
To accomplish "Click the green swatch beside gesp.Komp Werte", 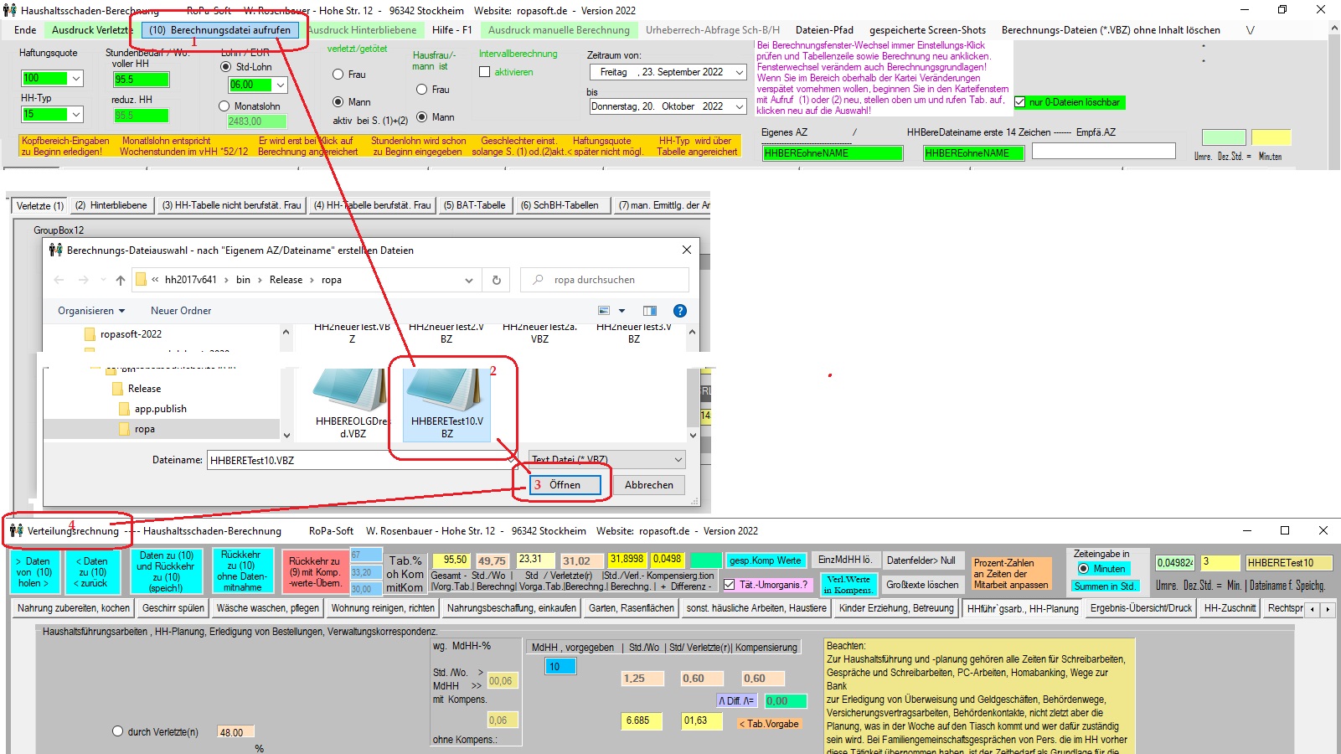I will click(705, 560).
